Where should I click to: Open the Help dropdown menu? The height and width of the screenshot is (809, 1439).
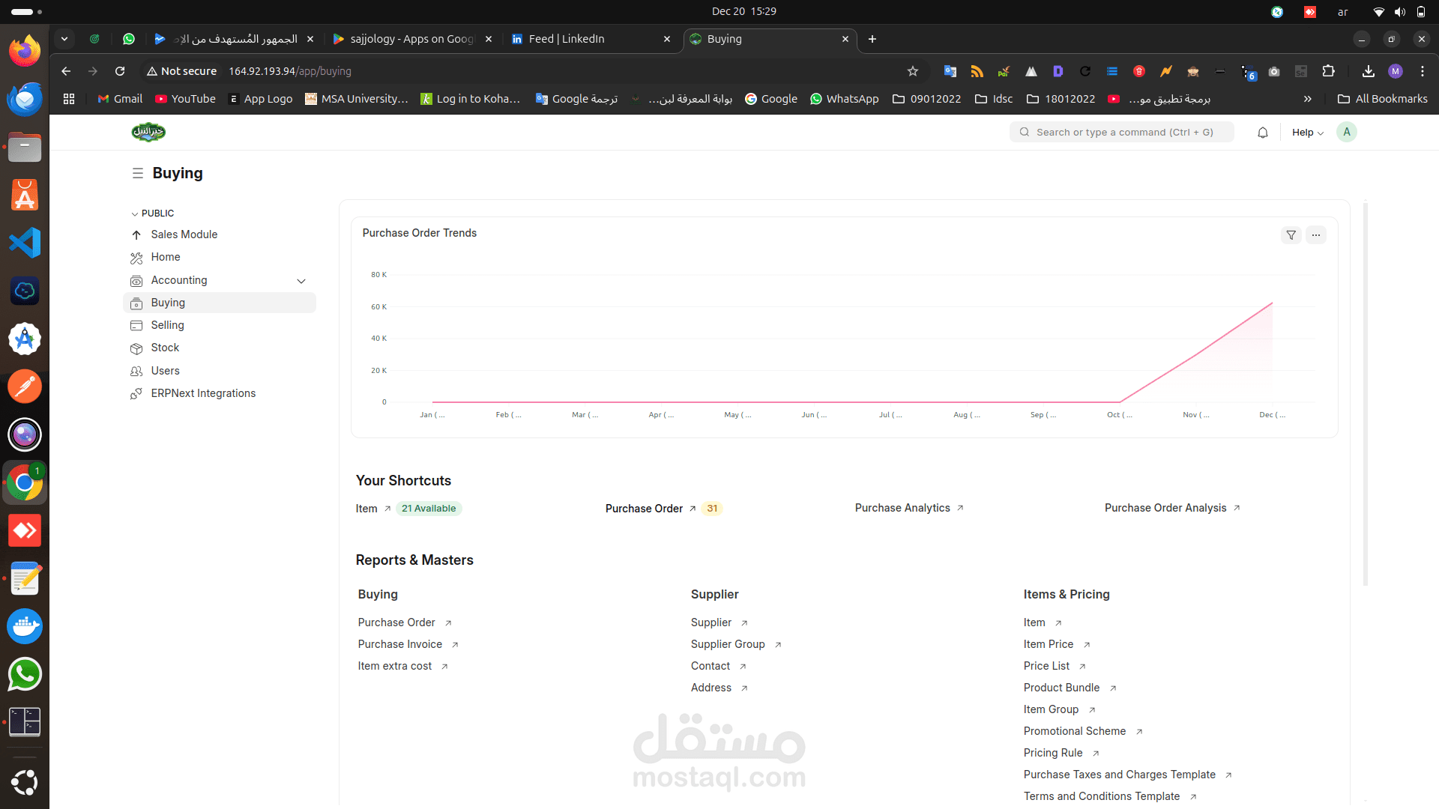[1307, 133]
